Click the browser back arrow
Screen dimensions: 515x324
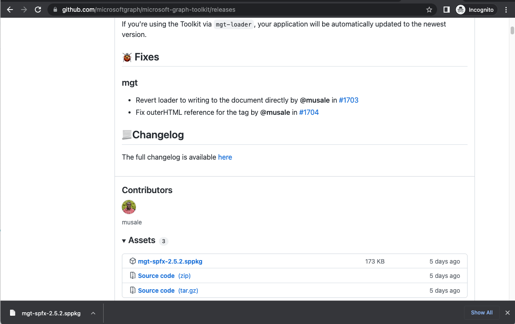(10, 10)
